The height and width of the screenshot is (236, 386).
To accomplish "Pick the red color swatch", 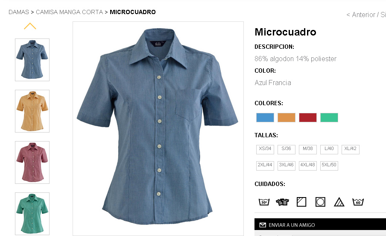I will [308, 118].
